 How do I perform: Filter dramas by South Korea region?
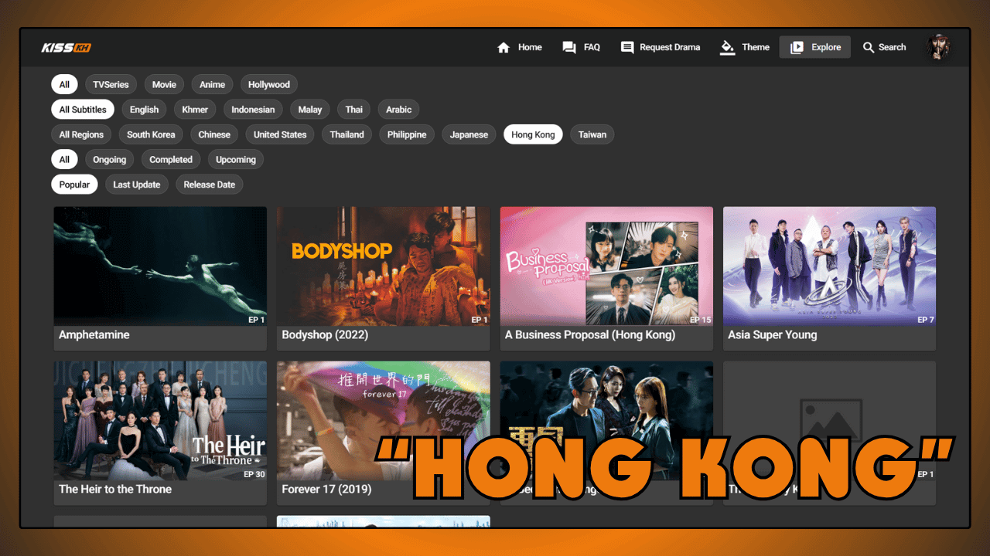151,134
